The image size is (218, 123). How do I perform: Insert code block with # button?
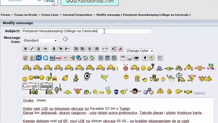point(145,58)
